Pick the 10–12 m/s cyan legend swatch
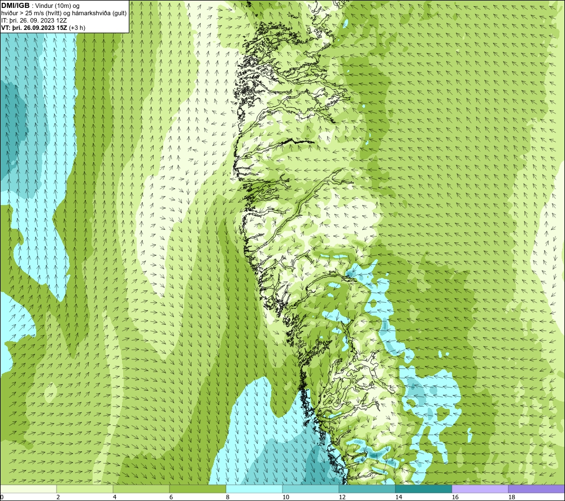Viewport: 565px width, 501px height. [311, 489]
